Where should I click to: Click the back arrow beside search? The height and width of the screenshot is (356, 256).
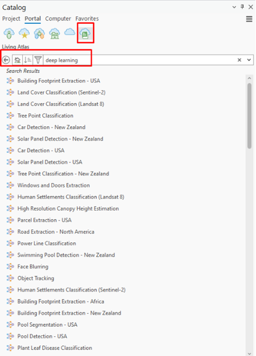coord(6,60)
